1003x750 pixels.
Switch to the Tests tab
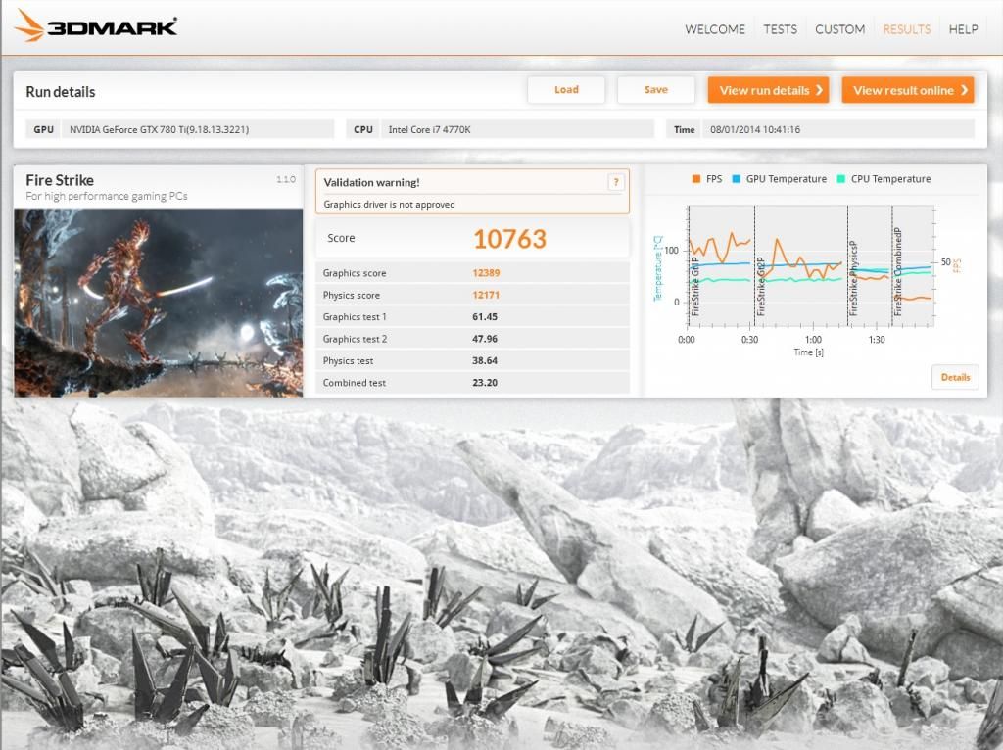(780, 29)
